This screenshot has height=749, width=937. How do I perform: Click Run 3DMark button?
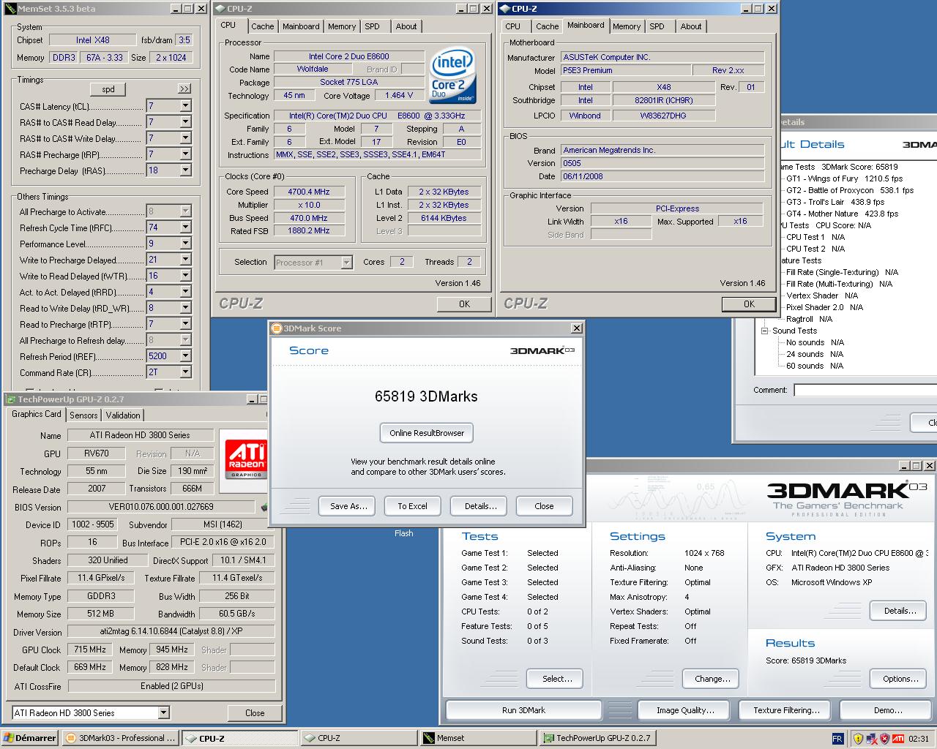click(523, 710)
